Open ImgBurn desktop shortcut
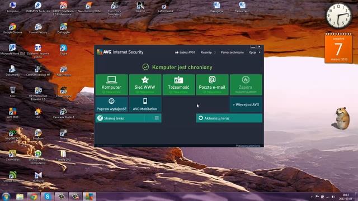The height and width of the screenshot is (201, 358). (38, 134)
